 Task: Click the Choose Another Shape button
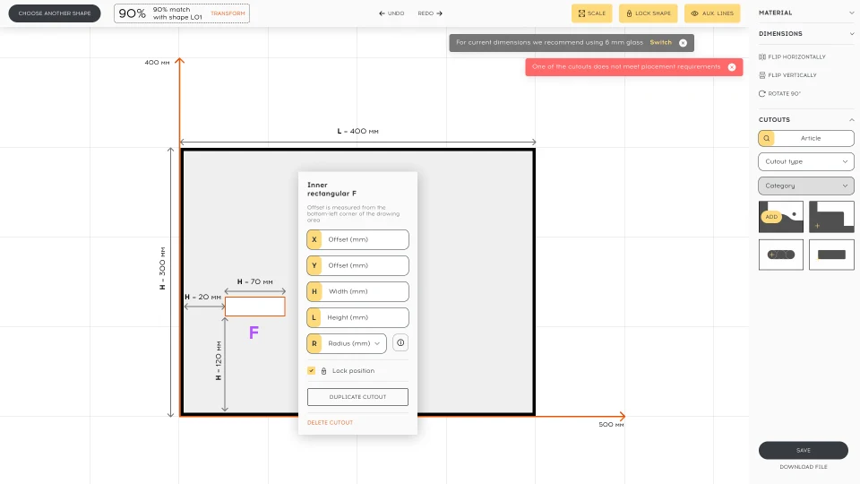click(55, 13)
